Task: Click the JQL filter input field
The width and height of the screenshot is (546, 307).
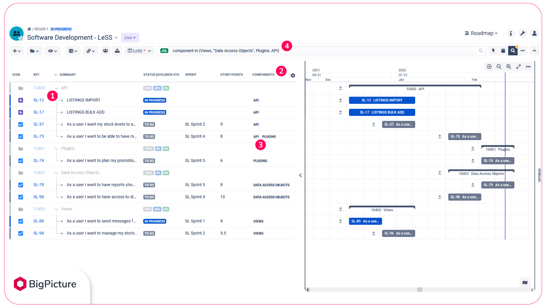Action: tap(321, 51)
